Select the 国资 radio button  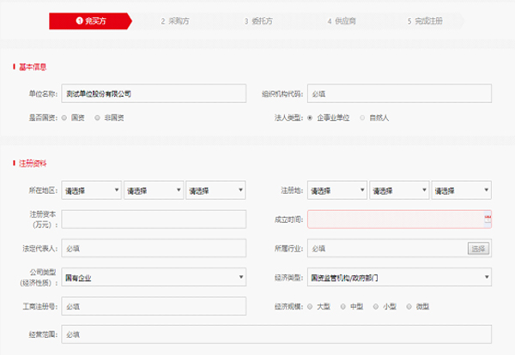pos(64,117)
